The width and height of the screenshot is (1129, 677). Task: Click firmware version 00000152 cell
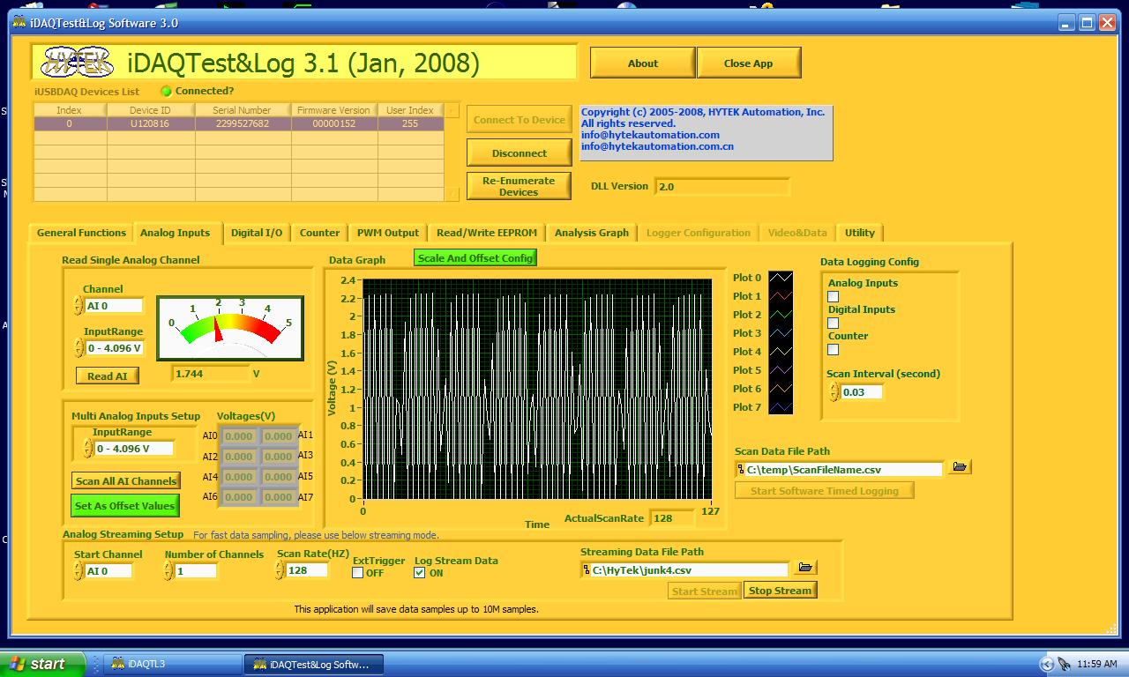point(333,124)
